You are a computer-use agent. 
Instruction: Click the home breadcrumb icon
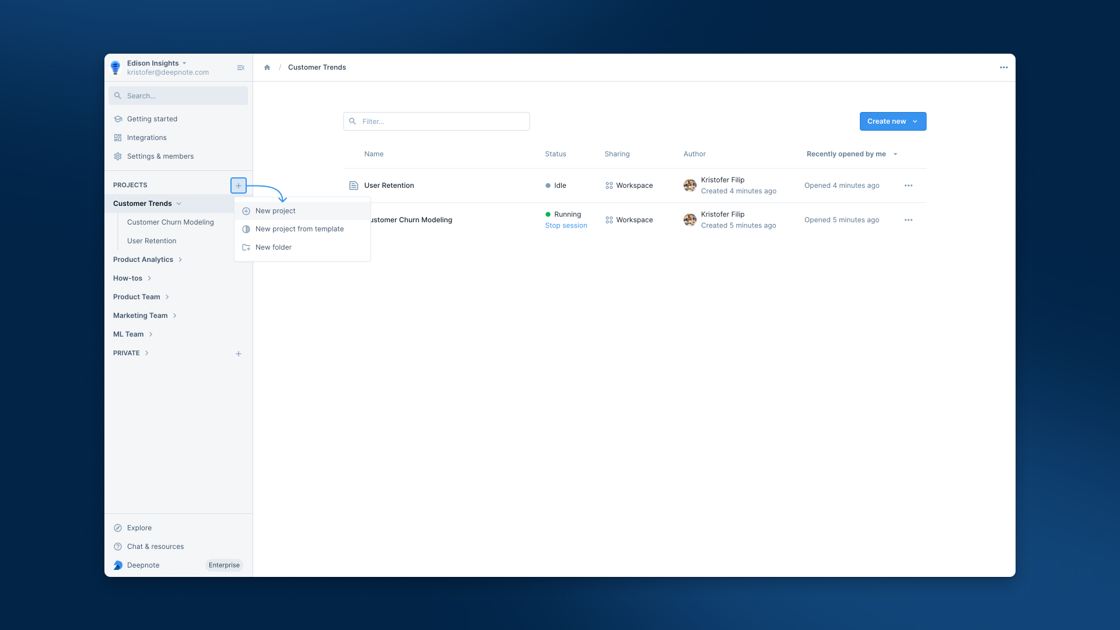267,68
